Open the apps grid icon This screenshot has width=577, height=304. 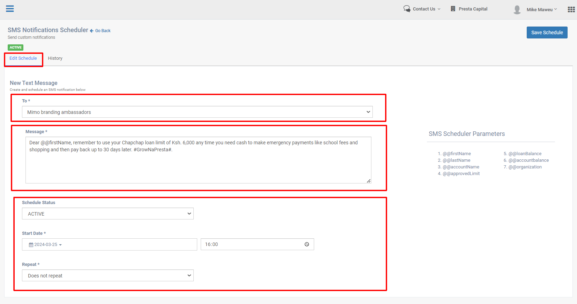coord(571,9)
